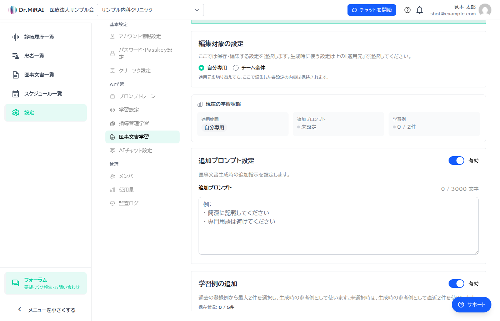
Task: Click the 現在の学習状態 chart icon
Action: point(200,104)
